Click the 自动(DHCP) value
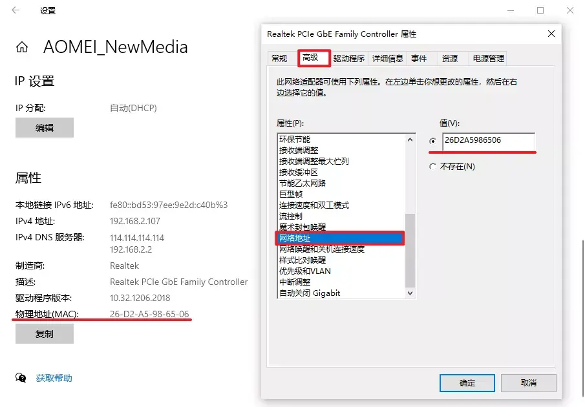Image resolution: width=585 pixels, height=407 pixels. pos(133,108)
